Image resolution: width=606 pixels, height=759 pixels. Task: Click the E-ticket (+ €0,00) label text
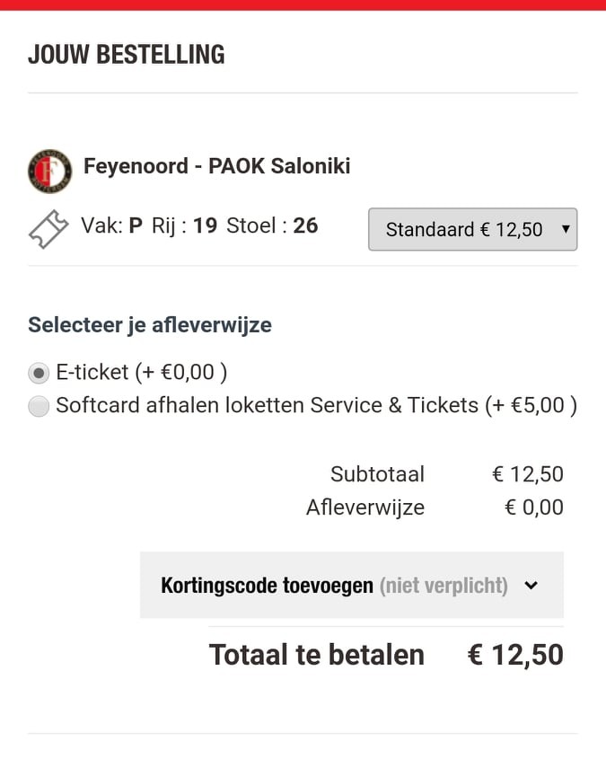141,372
